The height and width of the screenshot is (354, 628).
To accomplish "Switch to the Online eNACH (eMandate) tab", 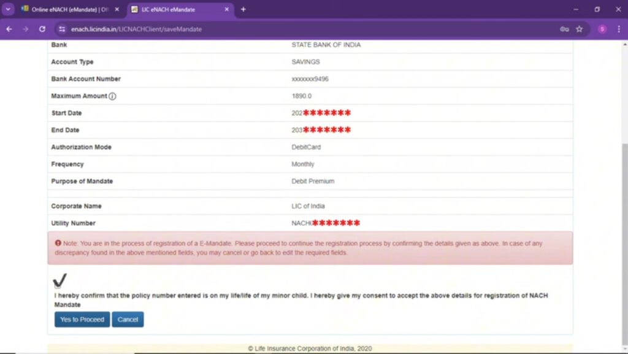I will click(x=70, y=9).
